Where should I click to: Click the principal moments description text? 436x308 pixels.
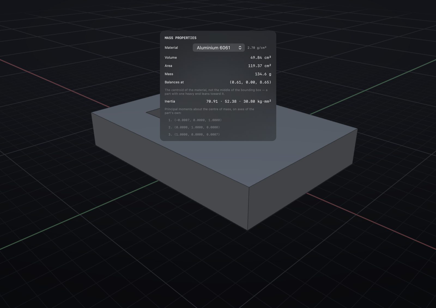209,111
